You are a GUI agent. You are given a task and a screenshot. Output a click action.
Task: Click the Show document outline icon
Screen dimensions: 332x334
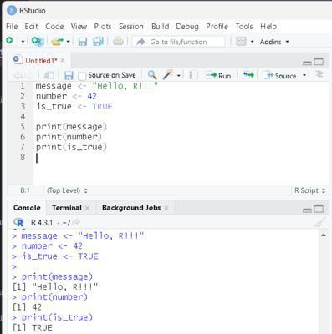pyautogui.click(x=319, y=74)
